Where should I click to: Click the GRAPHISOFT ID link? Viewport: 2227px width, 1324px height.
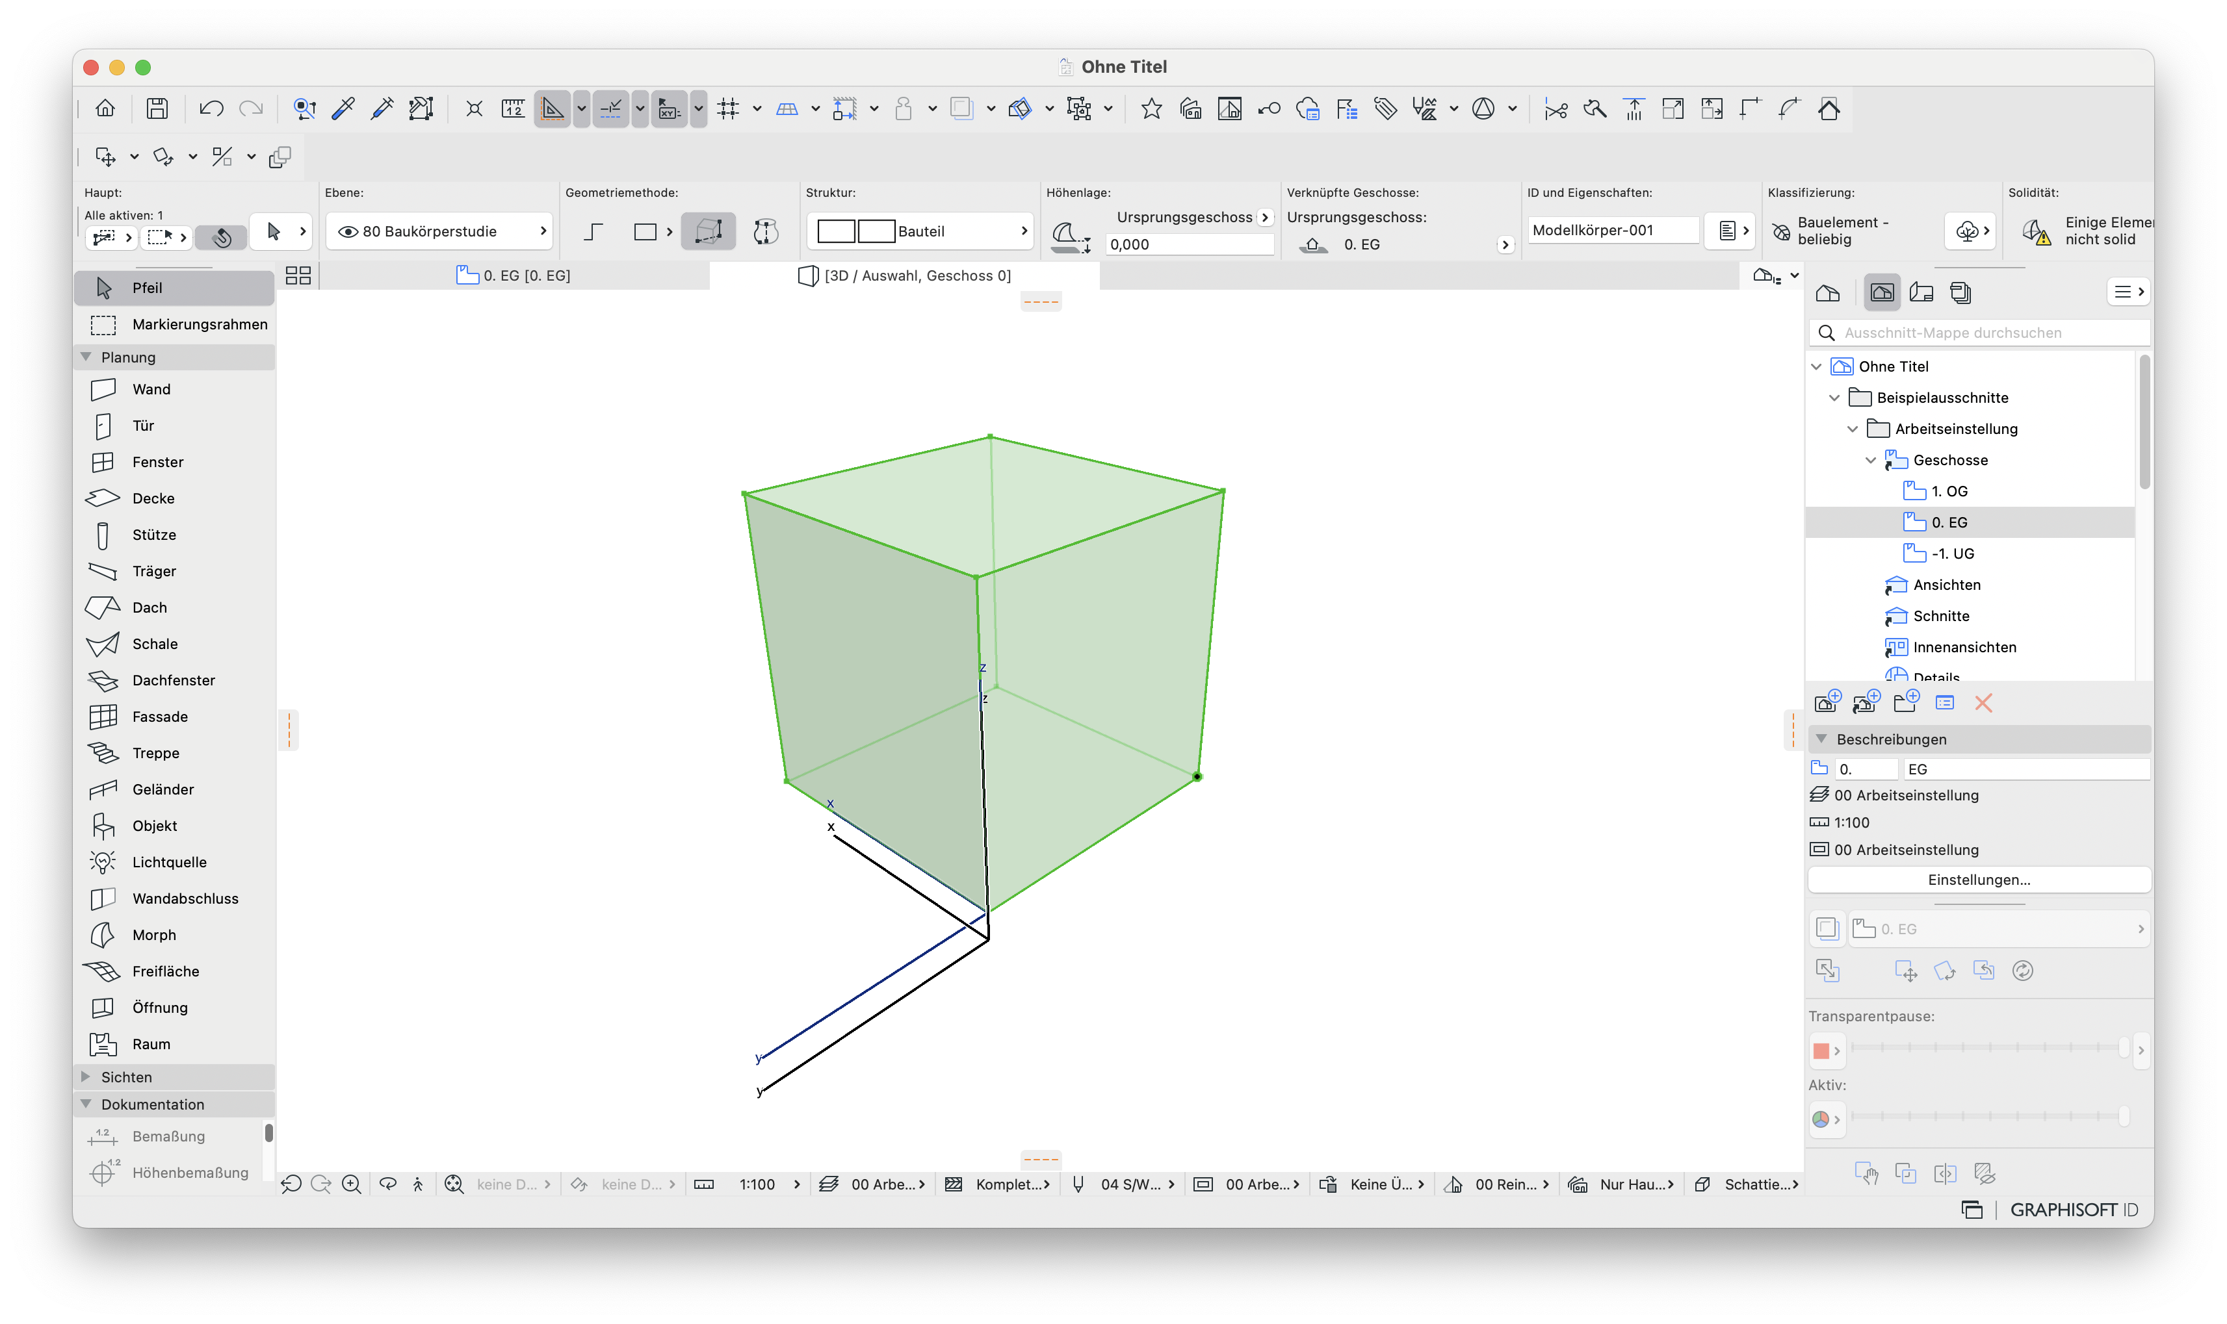click(x=2074, y=1210)
